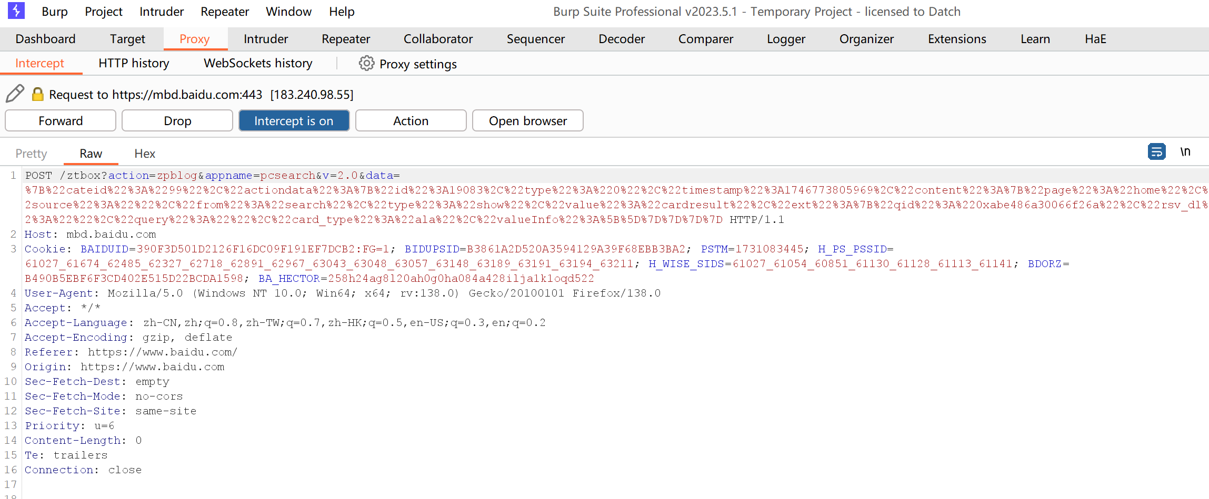Image resolution: width=1209 pixels, height=499 pixels.
Task: Click the Sec-Fetch-Site: same-site line
Action: tap(111, 411)
